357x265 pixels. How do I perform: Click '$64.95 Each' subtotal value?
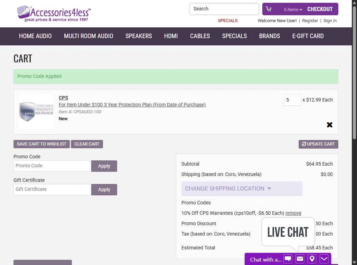319,164
